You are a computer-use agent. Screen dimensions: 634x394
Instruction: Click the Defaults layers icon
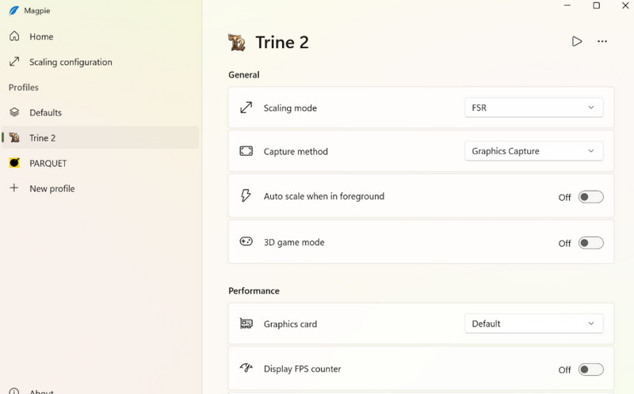[14, 112]
